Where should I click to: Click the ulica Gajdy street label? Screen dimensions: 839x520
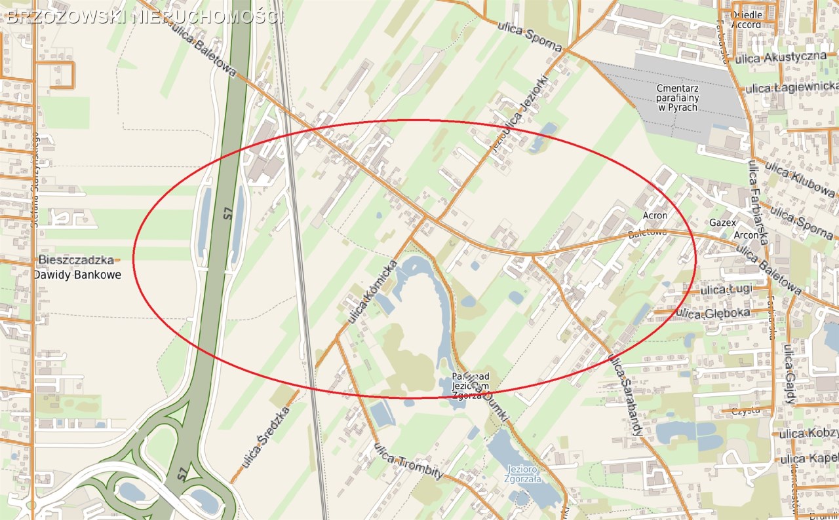pos(788,375)
